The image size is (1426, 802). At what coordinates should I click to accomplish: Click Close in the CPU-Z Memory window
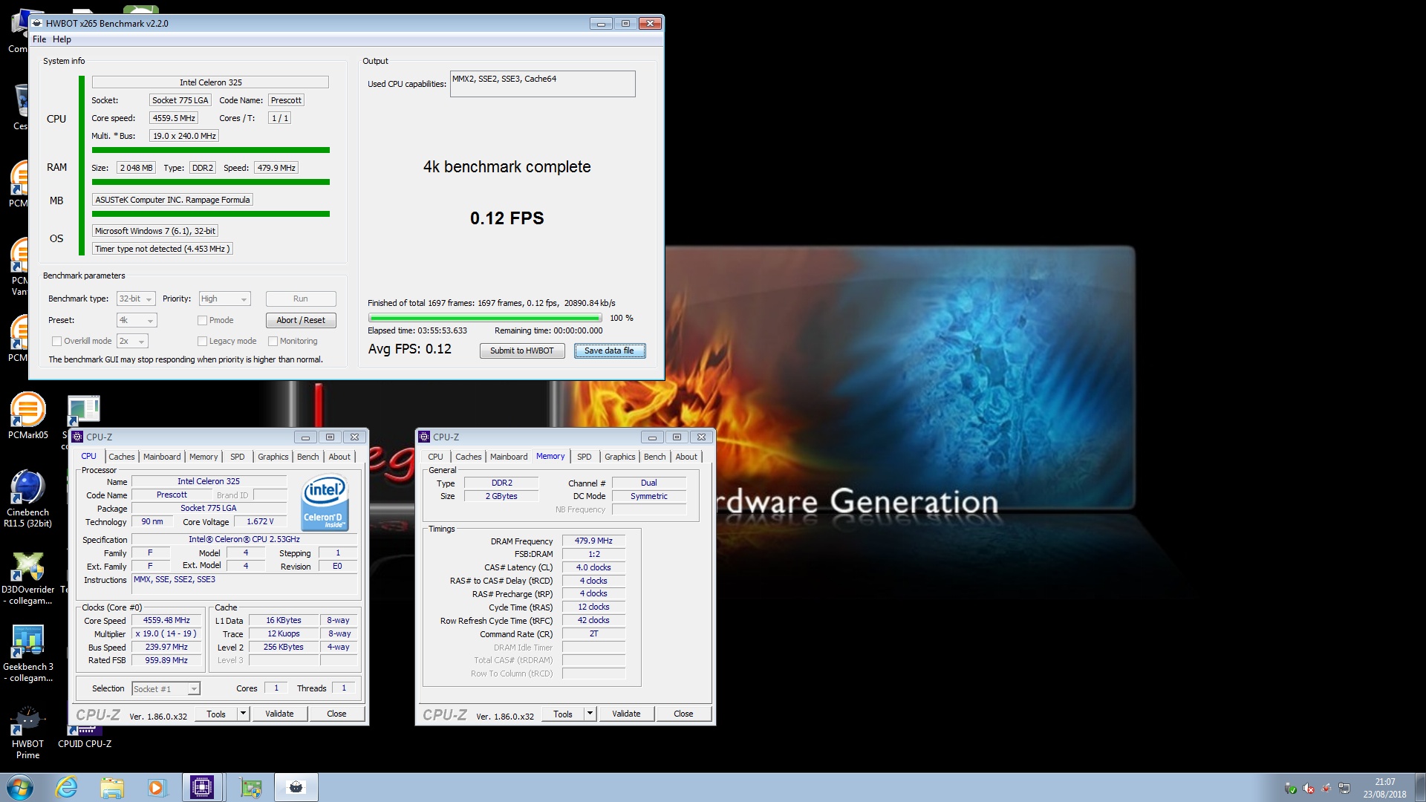683,714
